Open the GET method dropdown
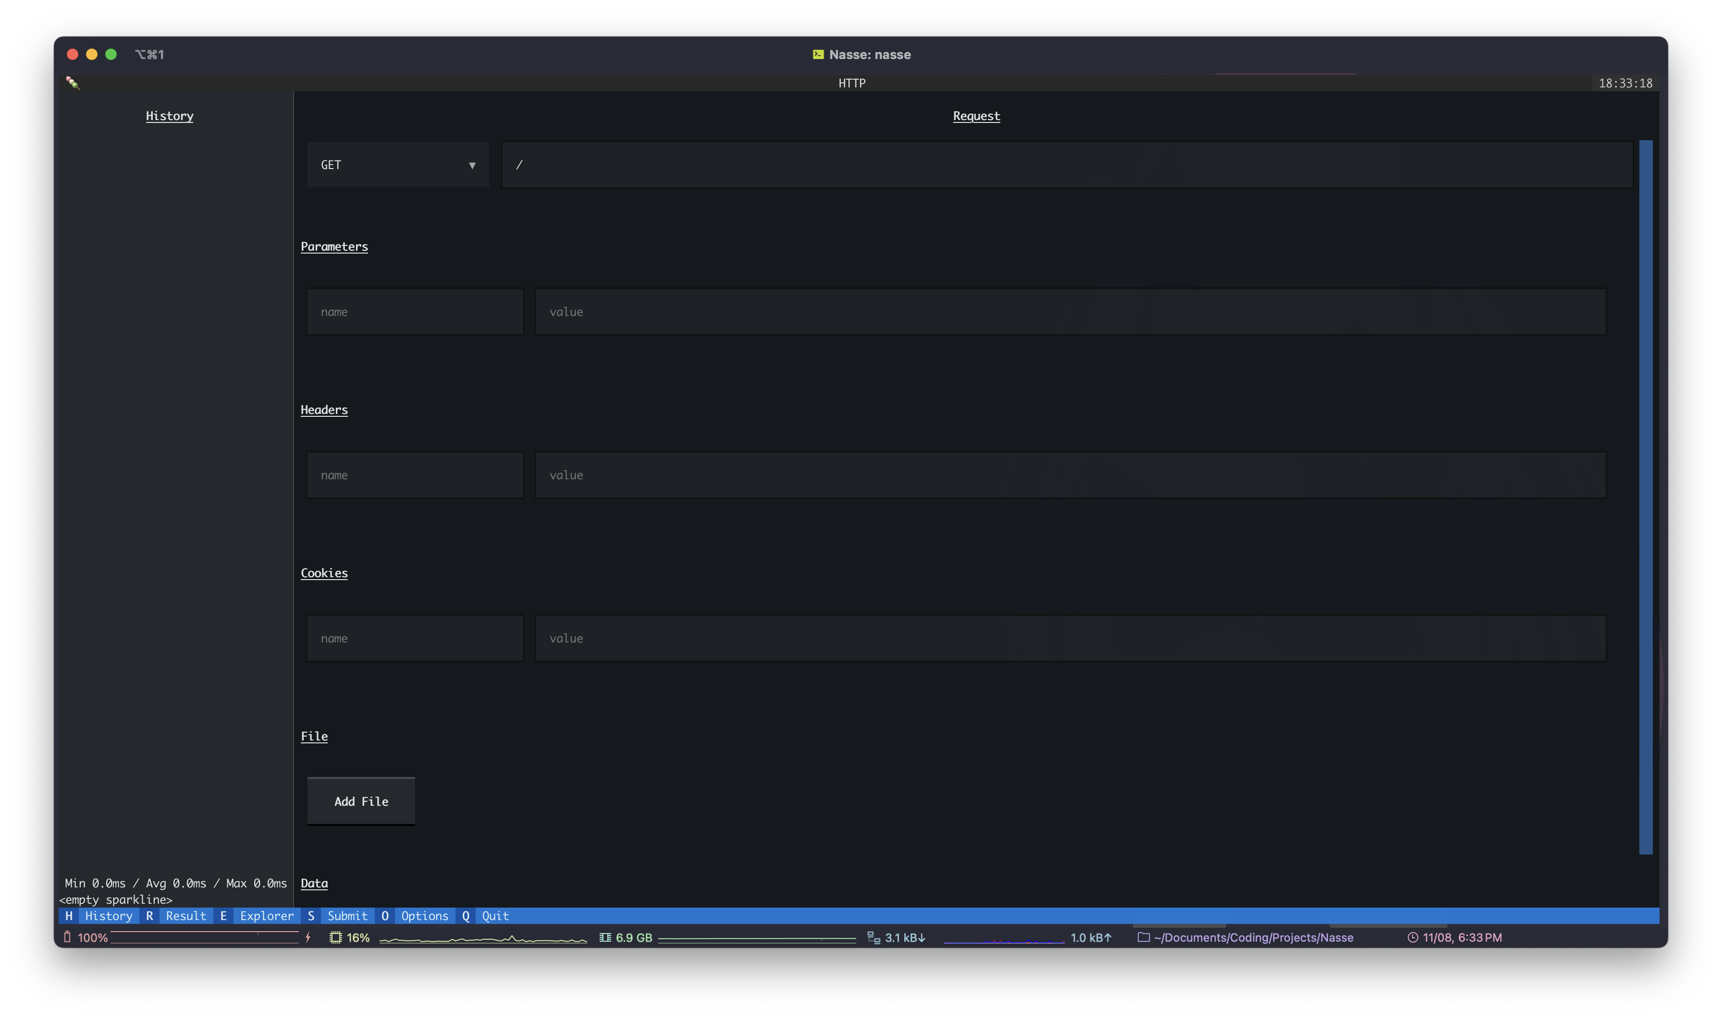 [x=397, y=165]
